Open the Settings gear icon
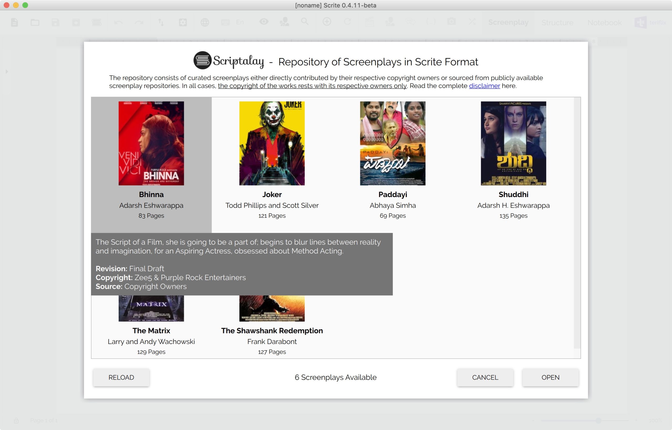The image size is (672, 430). (x=183, y=22)
